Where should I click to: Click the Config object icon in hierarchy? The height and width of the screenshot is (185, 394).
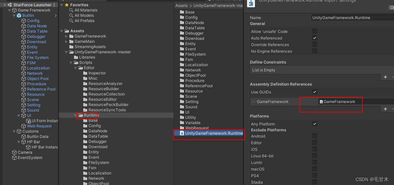tap(24, 21)
